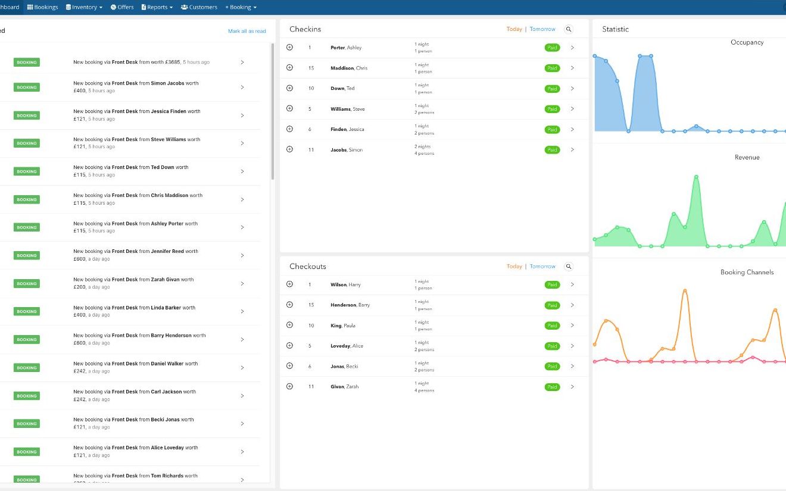Click plus icon beside Porter, Ashley checkin
Screen dimensions: 786x491
click(289, 47)
